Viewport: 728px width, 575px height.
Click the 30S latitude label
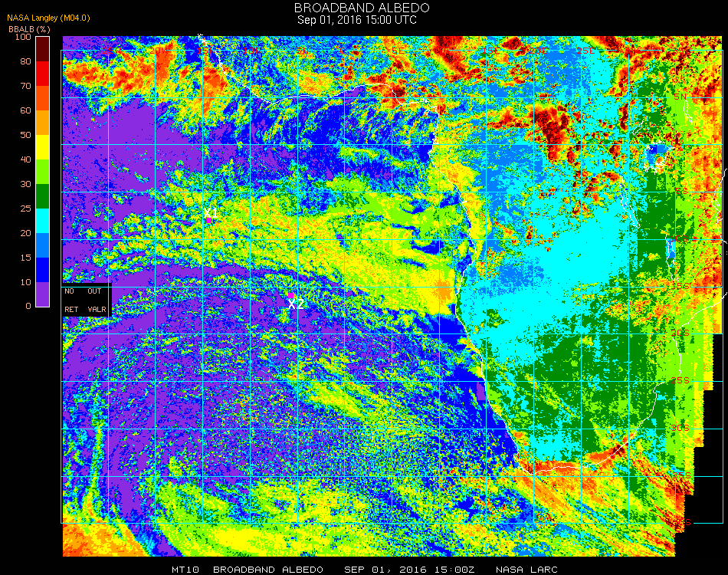pyautogui.click(x=680, y=428)
